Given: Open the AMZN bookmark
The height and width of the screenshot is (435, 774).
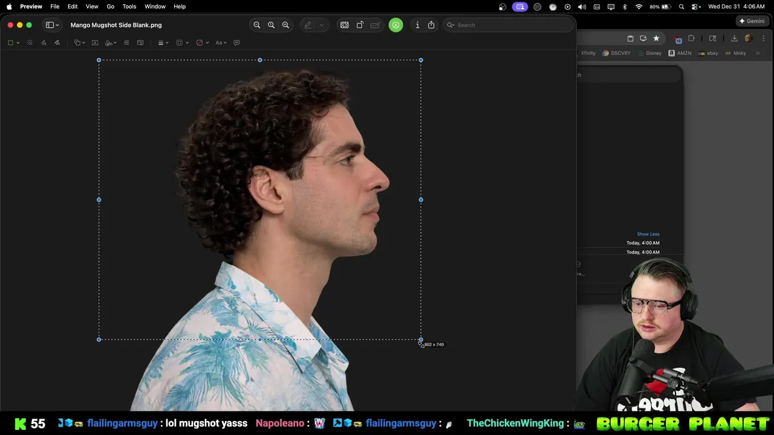Looking at the screenshot, I should (x=680, y=53).
